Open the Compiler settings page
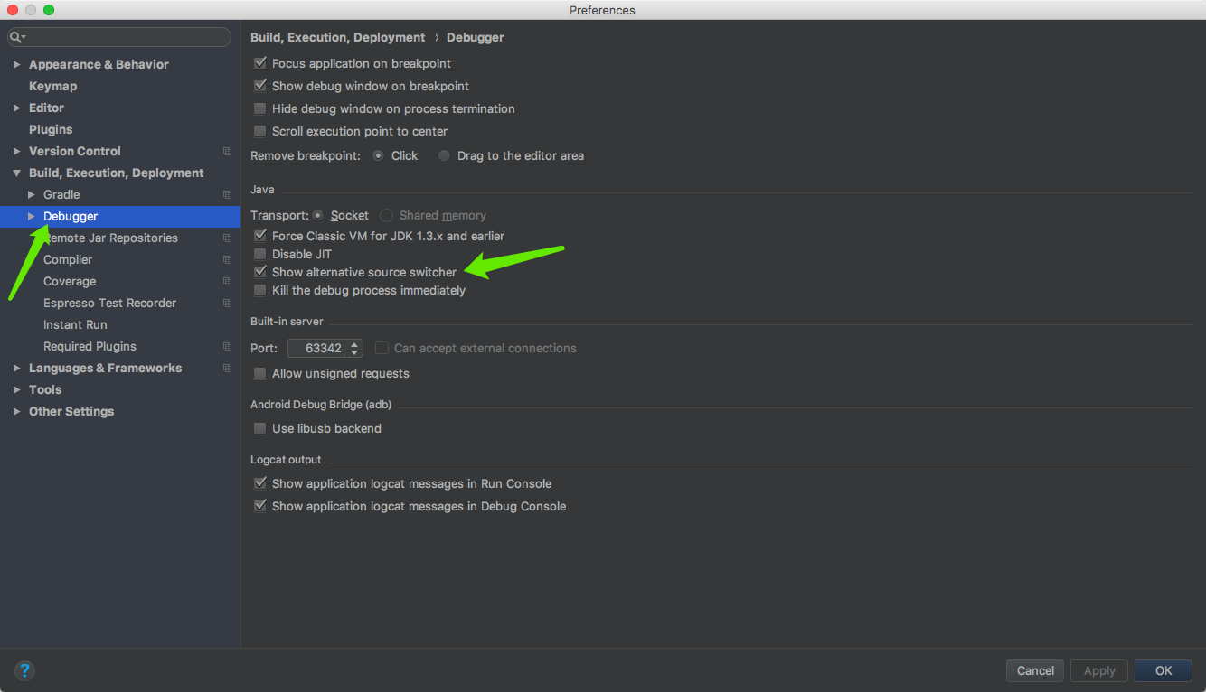 (68, 259)
